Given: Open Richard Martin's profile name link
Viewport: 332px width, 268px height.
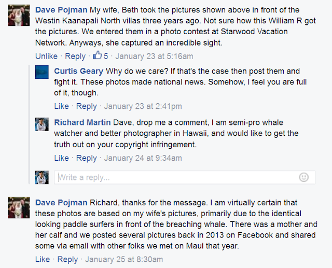Looking at the screenshot, I should click(82, 123).
